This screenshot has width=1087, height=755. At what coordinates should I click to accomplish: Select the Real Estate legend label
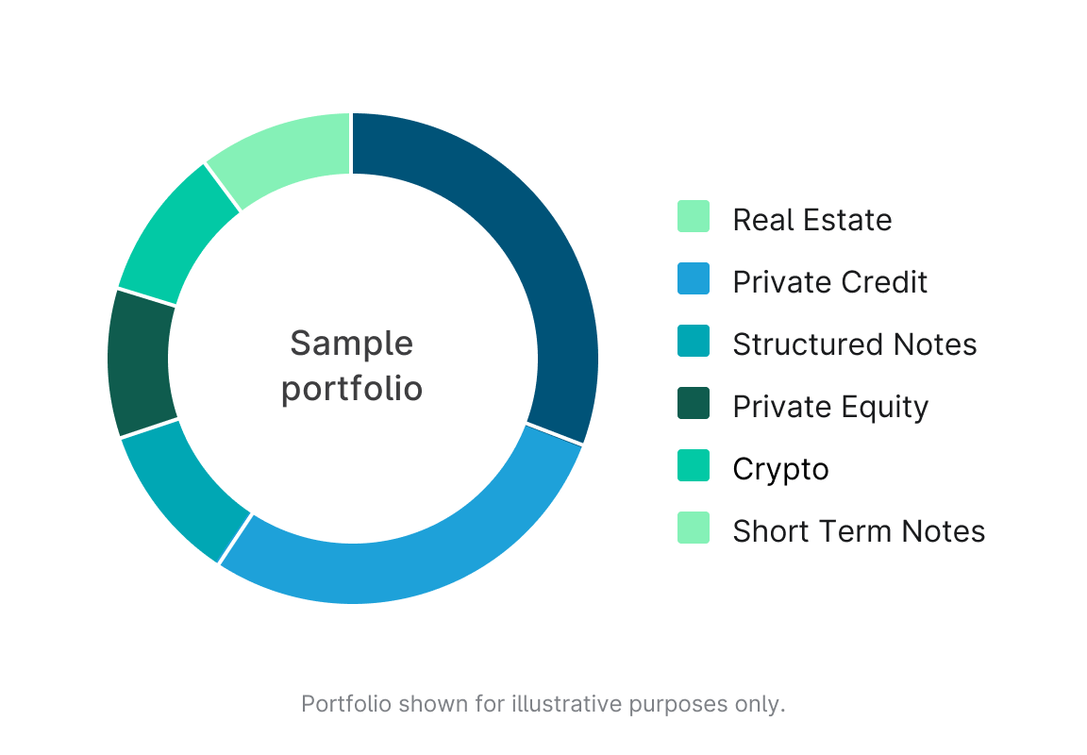[811, 220]
